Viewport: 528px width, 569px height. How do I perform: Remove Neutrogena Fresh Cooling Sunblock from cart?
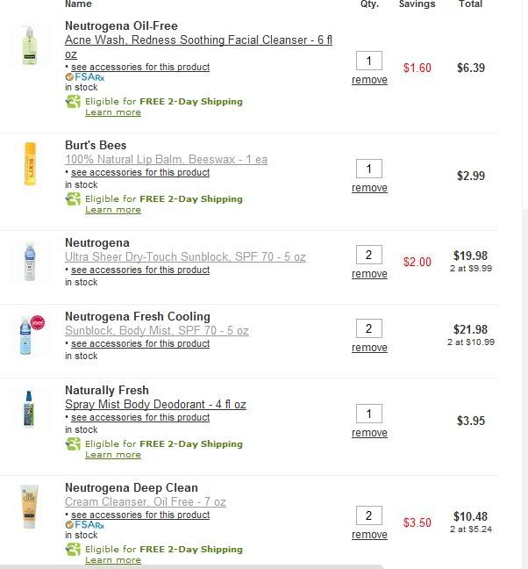[x=369, y=348]
